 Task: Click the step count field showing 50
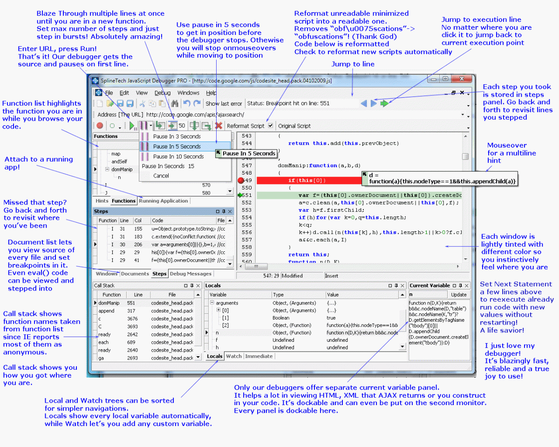point(182,126)
